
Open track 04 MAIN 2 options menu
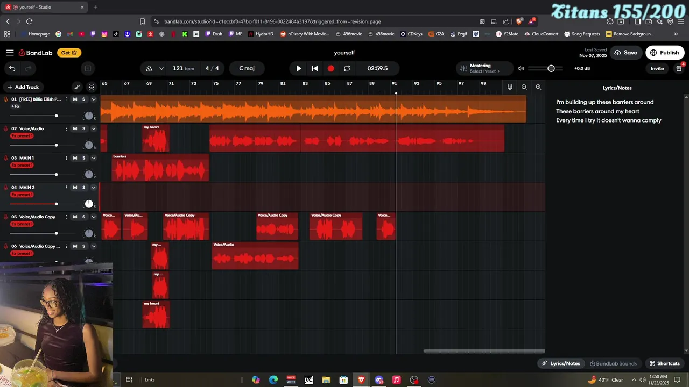tap(66, 188)
